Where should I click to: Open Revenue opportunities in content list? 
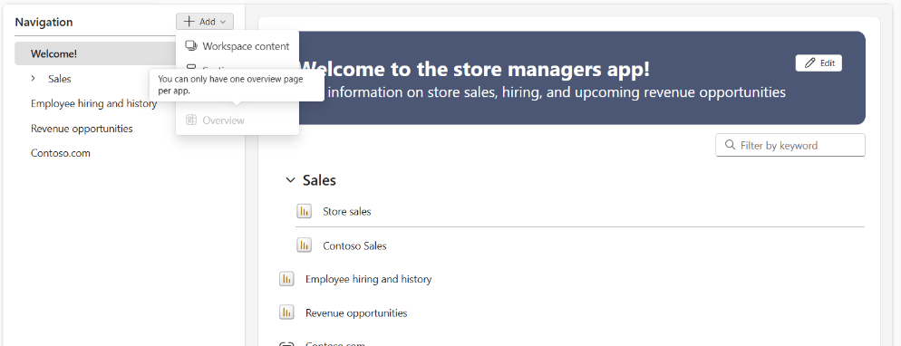(356, 313)
